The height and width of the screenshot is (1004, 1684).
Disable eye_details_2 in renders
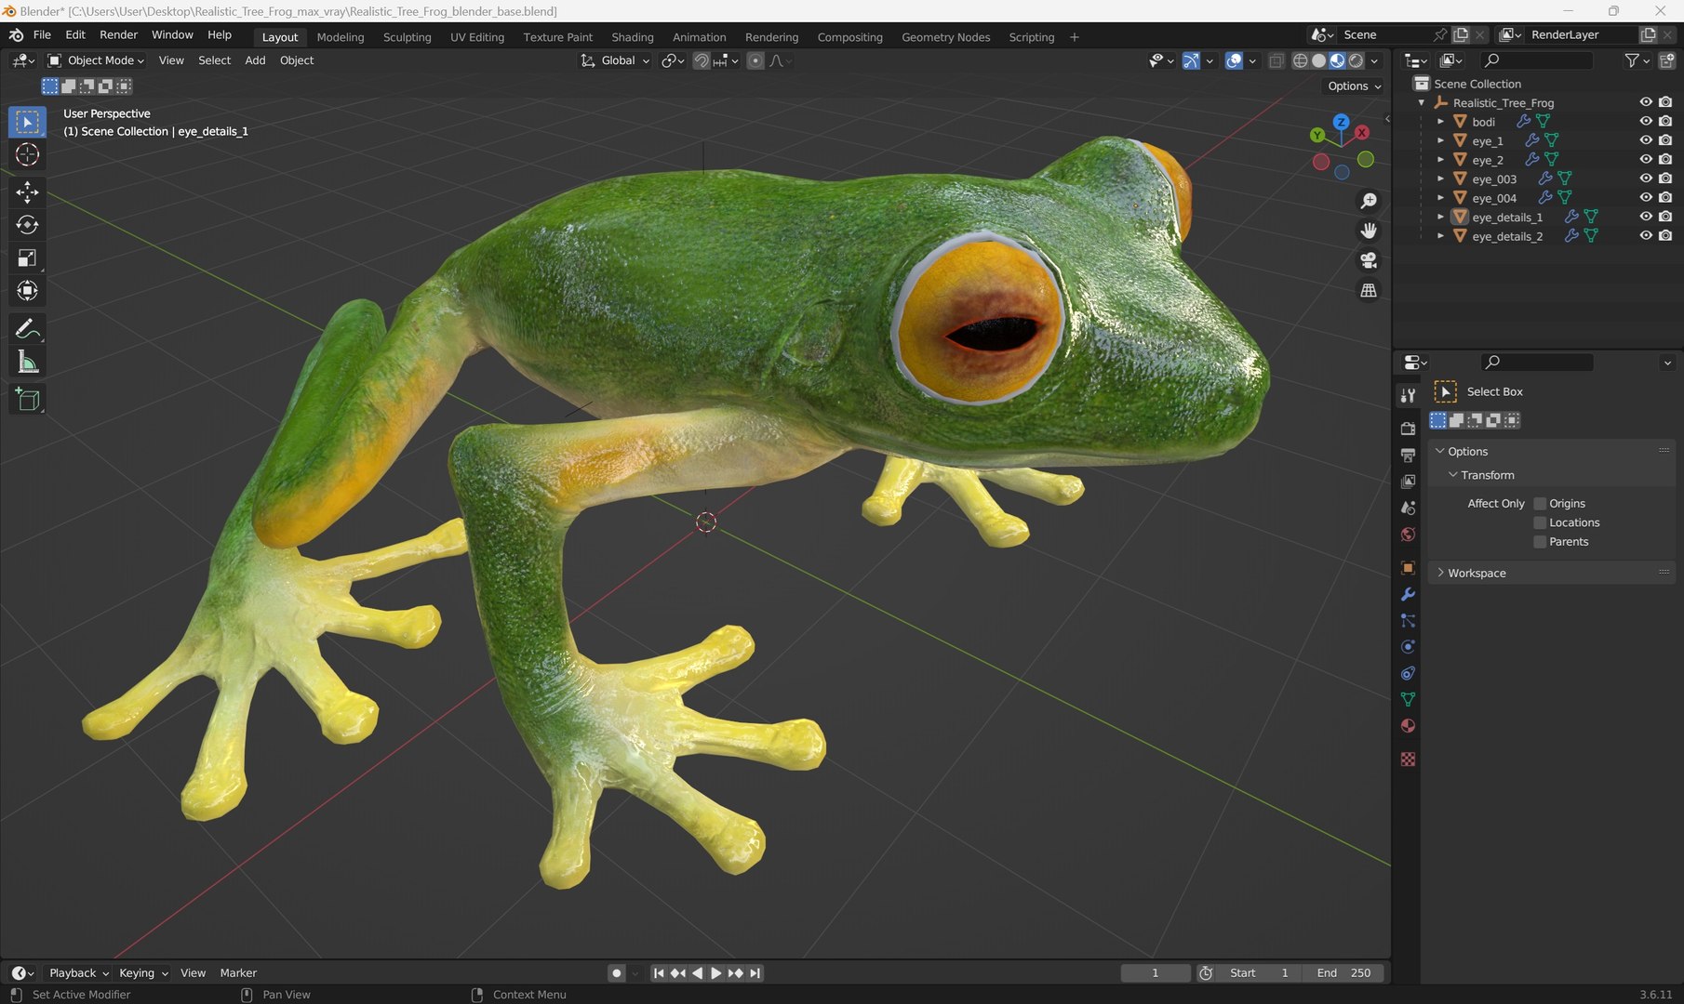(x=1665, y=235)
